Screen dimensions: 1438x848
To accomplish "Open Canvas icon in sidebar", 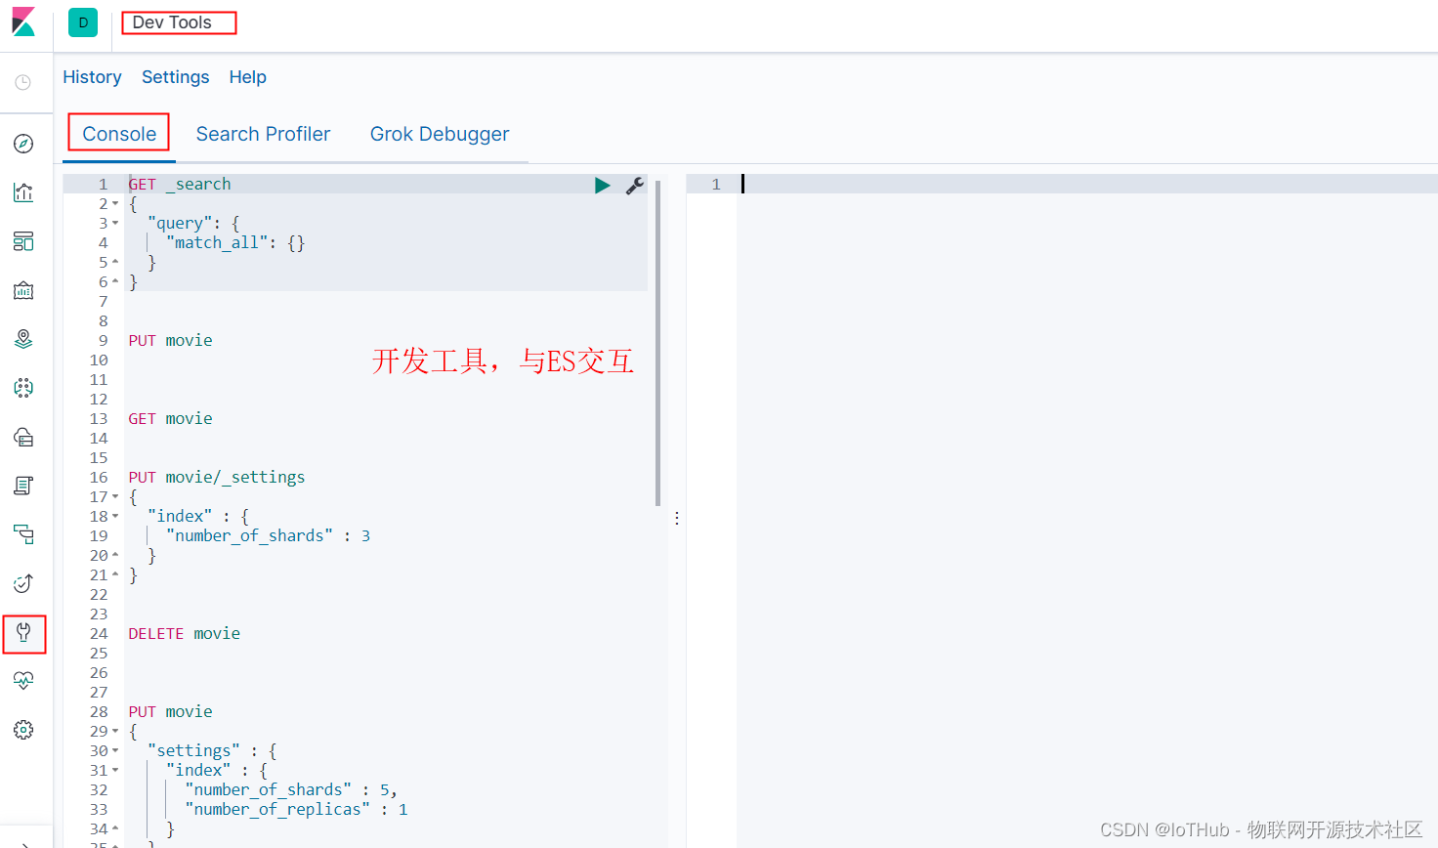I will (23, 290).
